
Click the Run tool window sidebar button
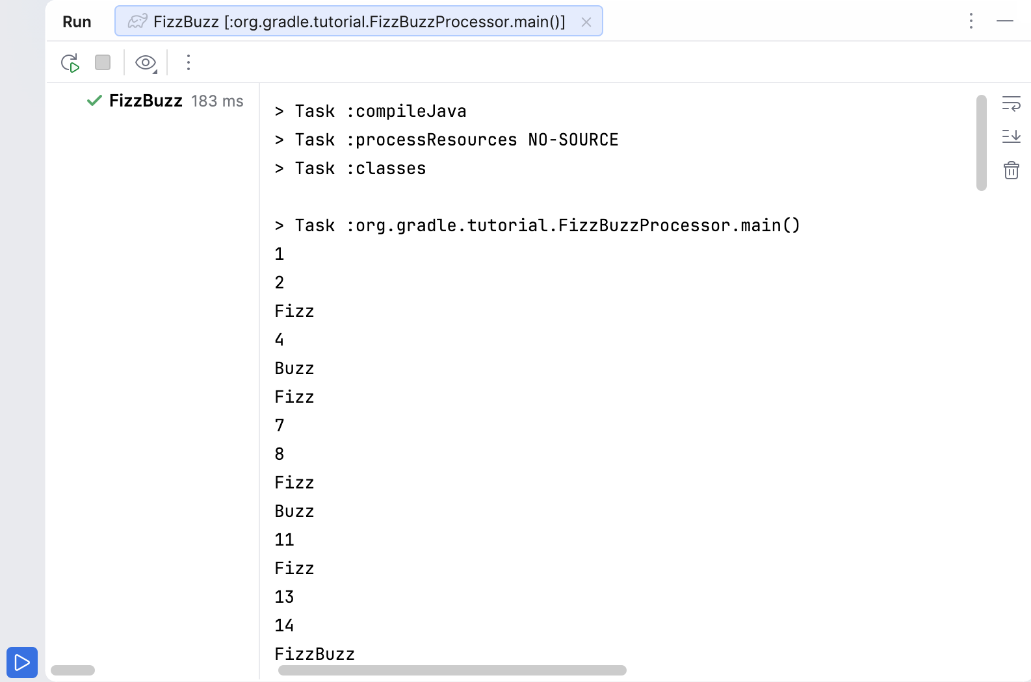pos(22,663)
